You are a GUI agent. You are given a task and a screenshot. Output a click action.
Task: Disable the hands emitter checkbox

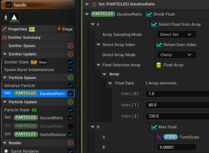tap(9, 5)
